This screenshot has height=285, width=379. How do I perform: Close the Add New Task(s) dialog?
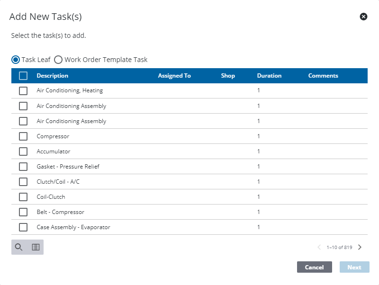(364, 17)
